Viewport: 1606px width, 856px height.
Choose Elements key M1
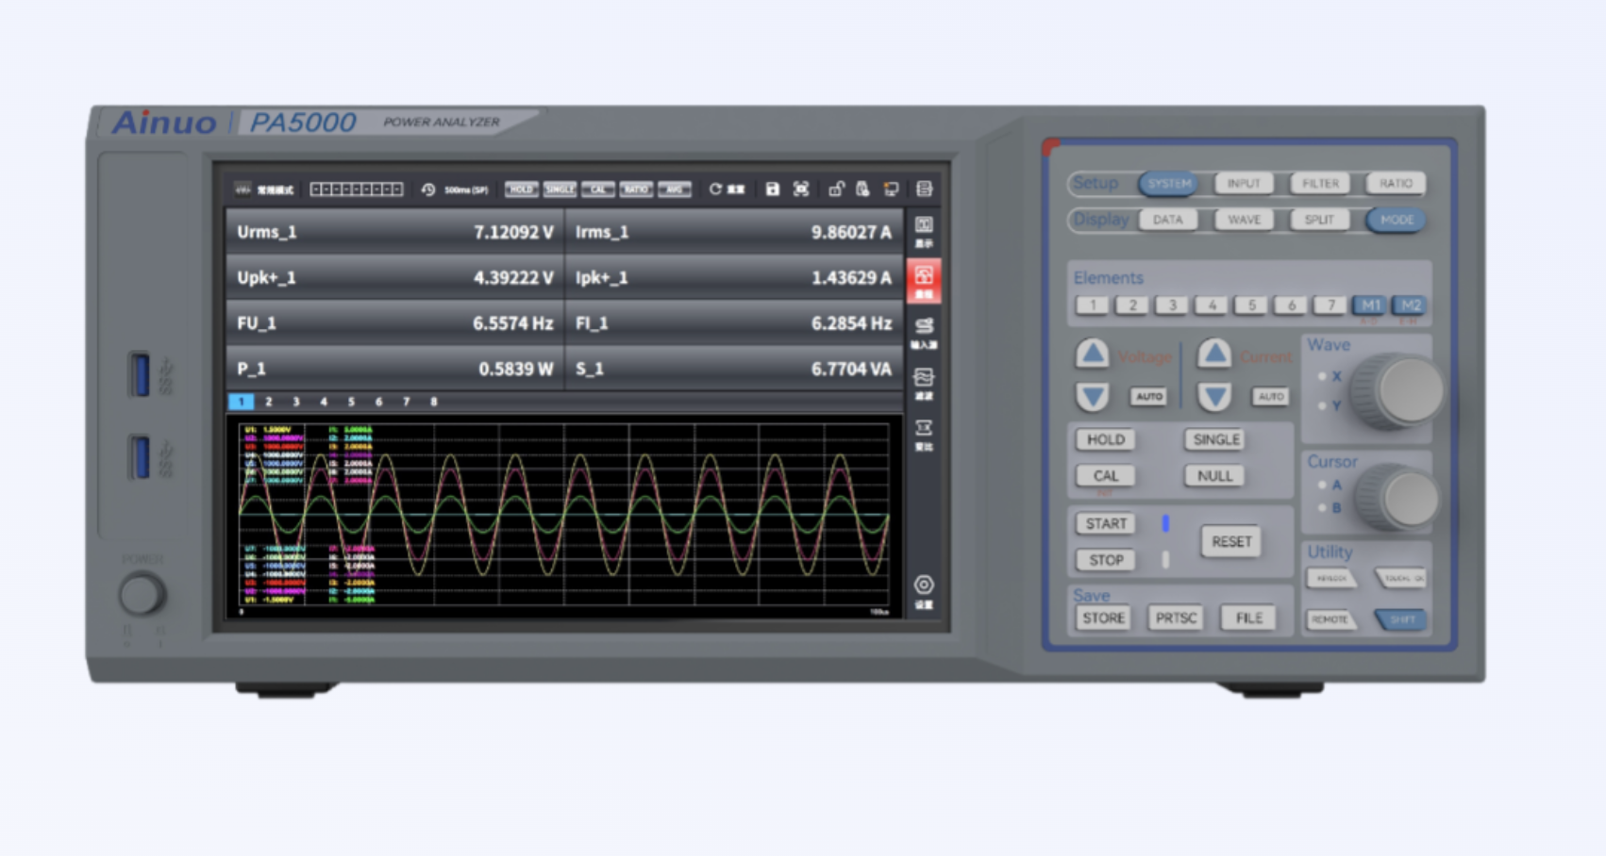pos(1370,305)
